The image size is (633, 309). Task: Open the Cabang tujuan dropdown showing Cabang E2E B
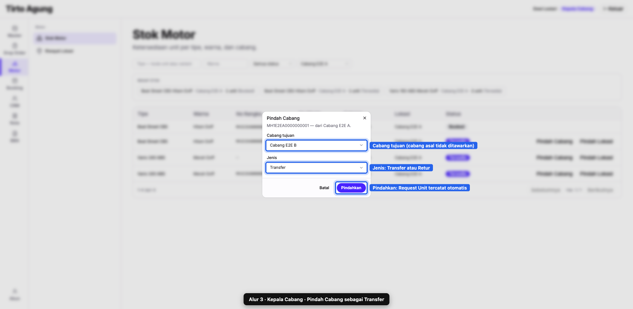pyautogui.click(x=316, y=145)
